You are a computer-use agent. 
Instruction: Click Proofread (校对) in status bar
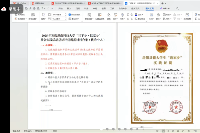[x=55, y=131]
